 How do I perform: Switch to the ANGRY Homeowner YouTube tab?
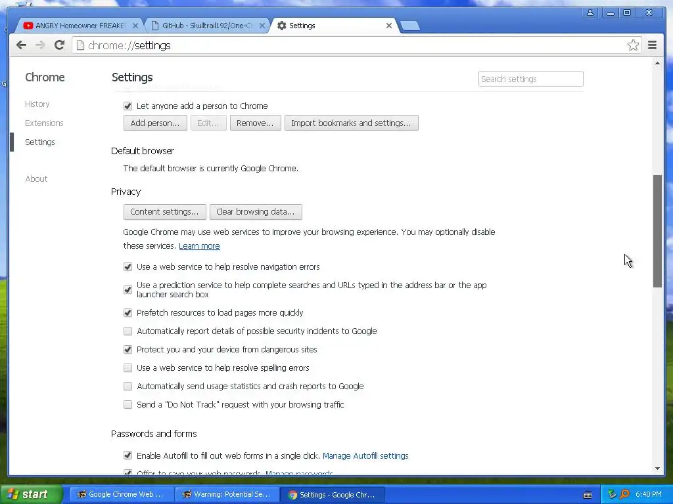click(x=80, y=26)
